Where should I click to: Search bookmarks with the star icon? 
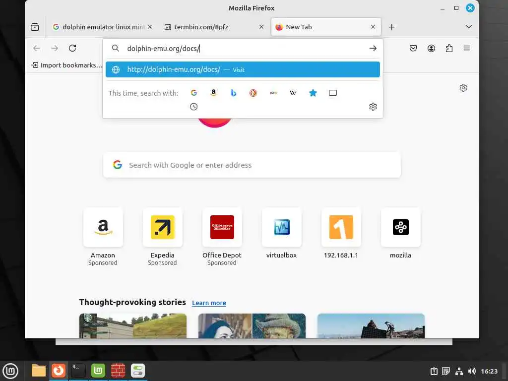pyautogui.click(x=313, y=93)
